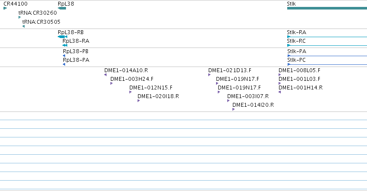Click the DME1-003H24.F marker arrow
The image size is (367, 191).
tap(111, 83)
